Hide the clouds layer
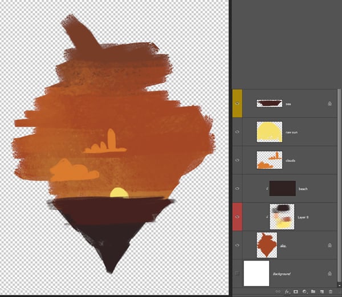Image resolution: width=342 pixels, height=297 pixels. (x=237, y=160)
